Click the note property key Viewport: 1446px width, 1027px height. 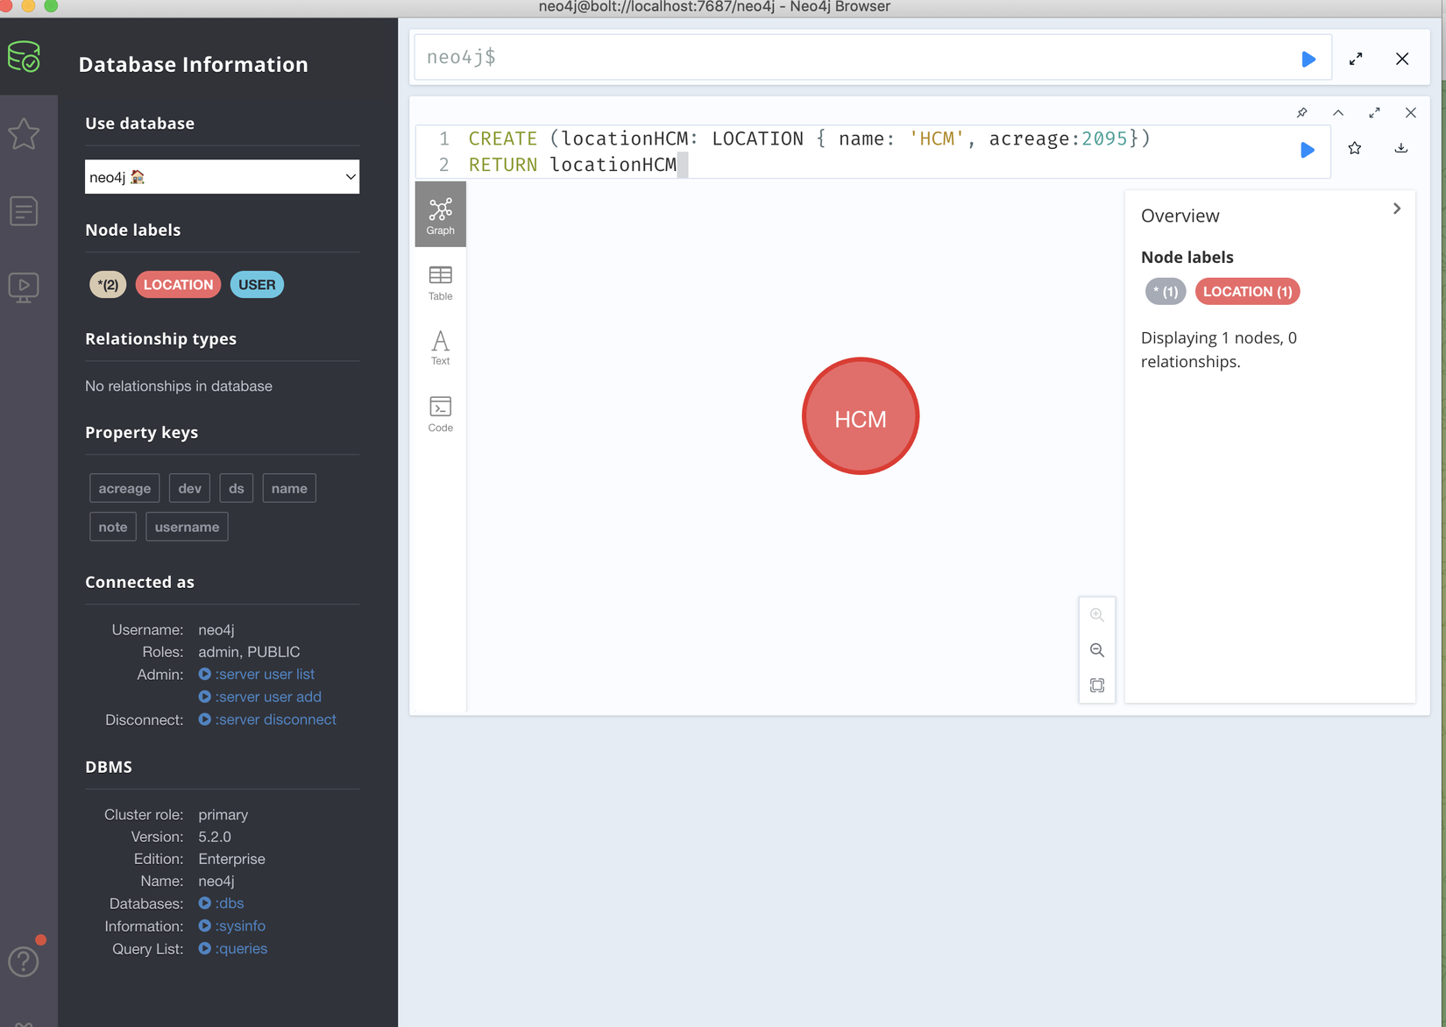(113, 527)
